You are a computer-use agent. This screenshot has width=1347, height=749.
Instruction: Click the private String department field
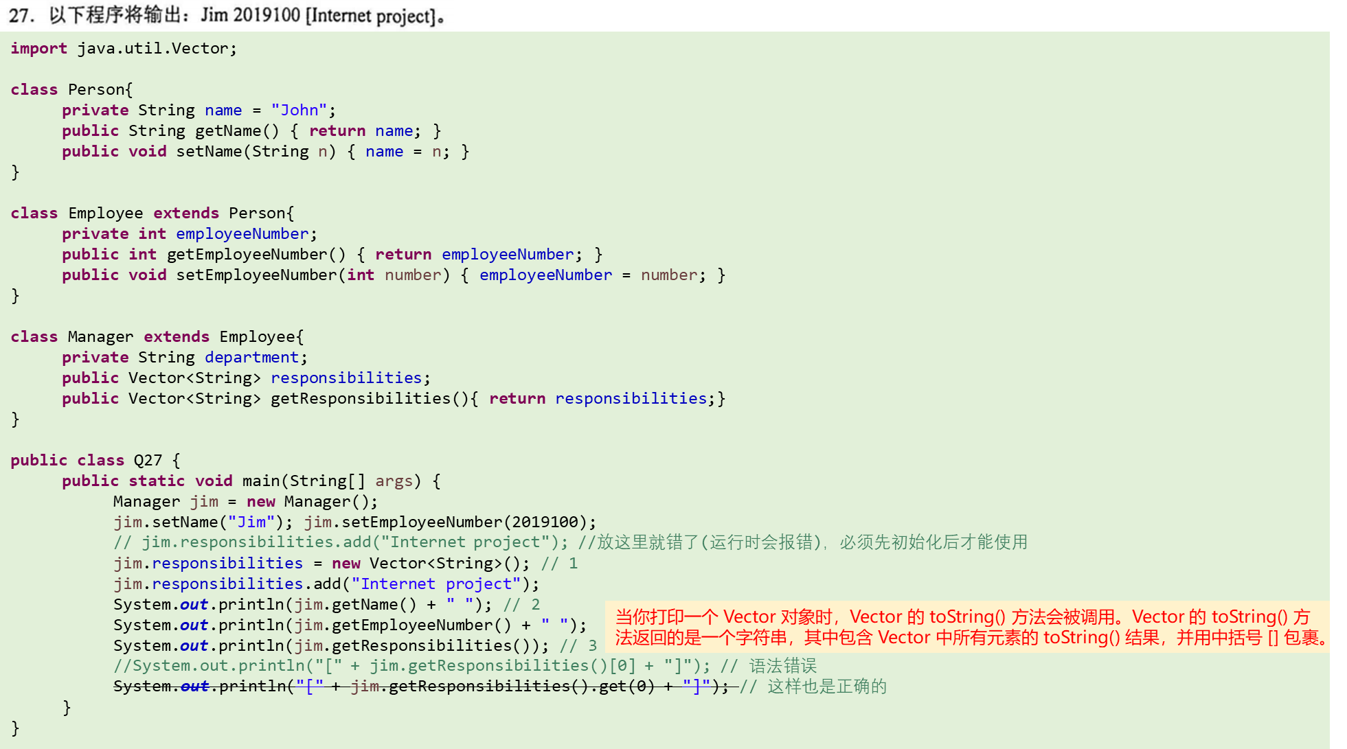pos(185,357)
